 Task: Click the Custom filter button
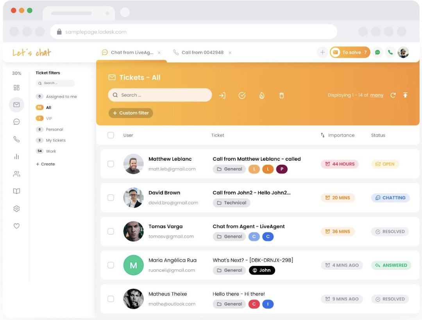131,113
